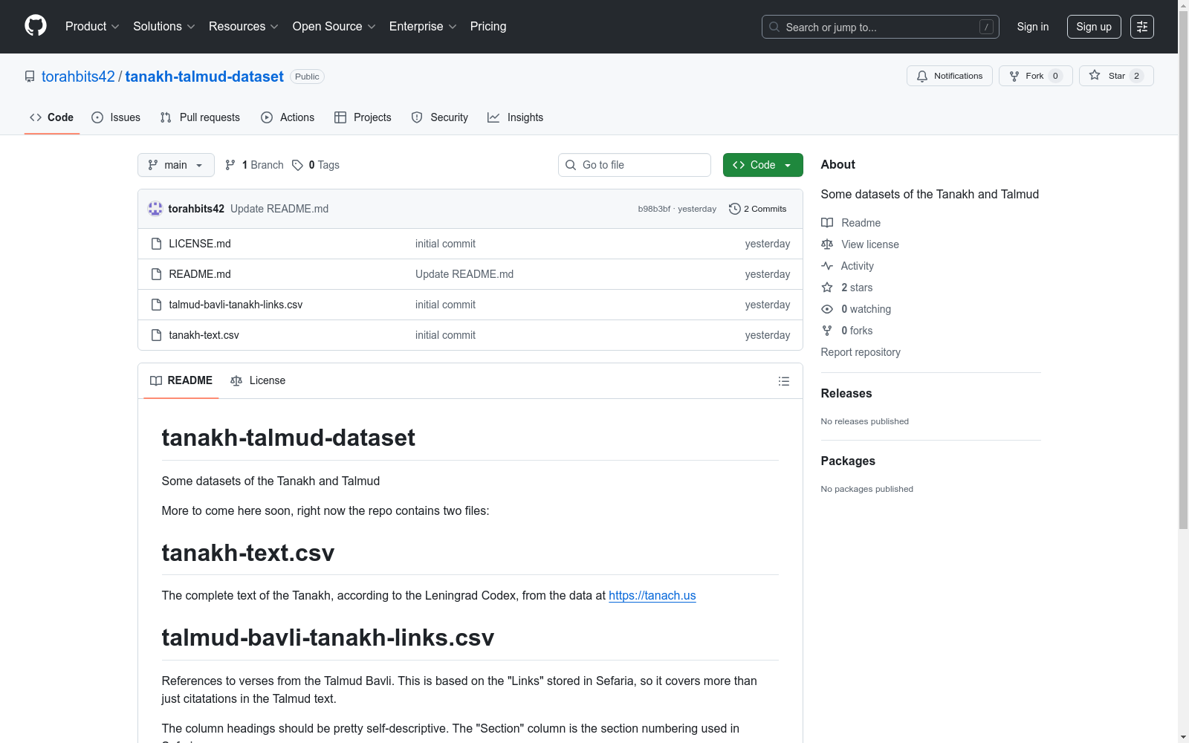Image resolution: width=1189 pixels, height=743 pixels.
Task: Click the GitHub logo icon
Action: pos(36,26)
